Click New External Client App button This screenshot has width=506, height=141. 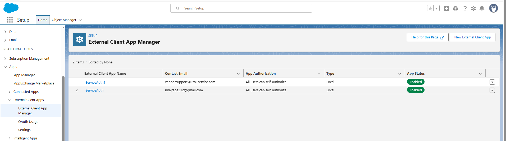(x=472, y=37)
